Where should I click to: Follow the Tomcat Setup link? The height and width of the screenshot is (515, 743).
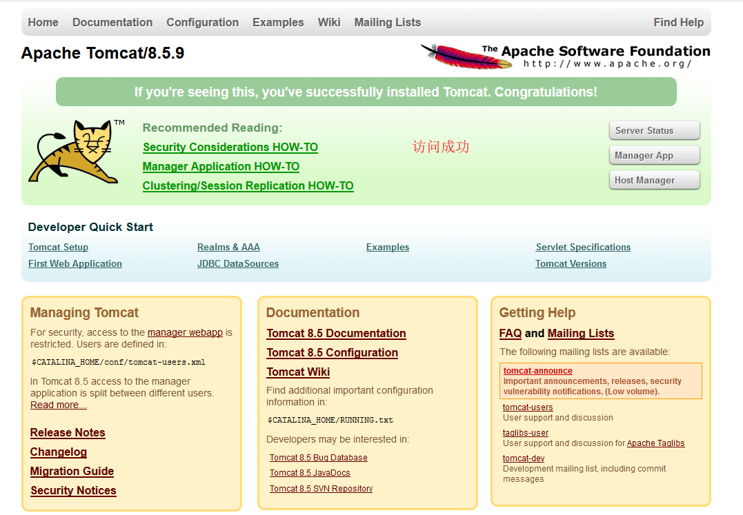(x=58, y=247)
